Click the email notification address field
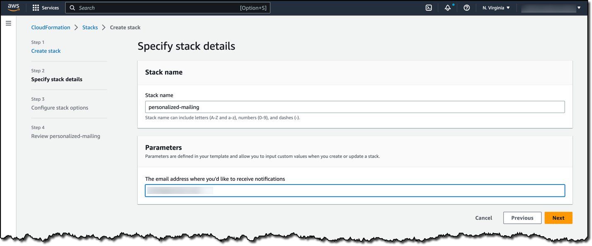 click(355, 190)
